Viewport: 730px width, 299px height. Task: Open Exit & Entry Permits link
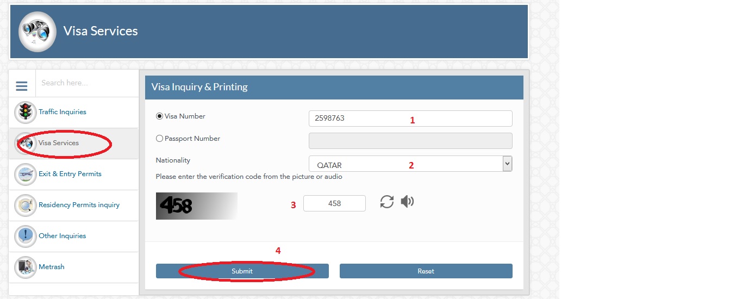tap(70, 174)
